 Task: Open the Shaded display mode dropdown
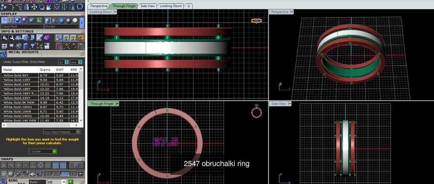point(61,26)
